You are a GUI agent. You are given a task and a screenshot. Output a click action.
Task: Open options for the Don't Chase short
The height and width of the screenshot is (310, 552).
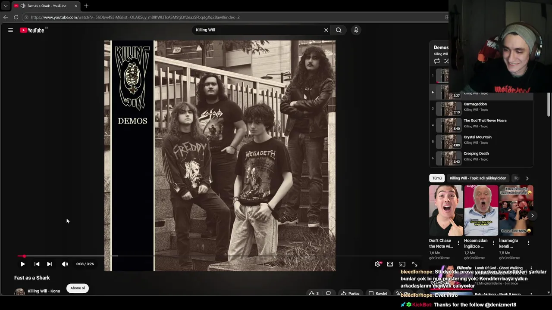tap(458, 243)
